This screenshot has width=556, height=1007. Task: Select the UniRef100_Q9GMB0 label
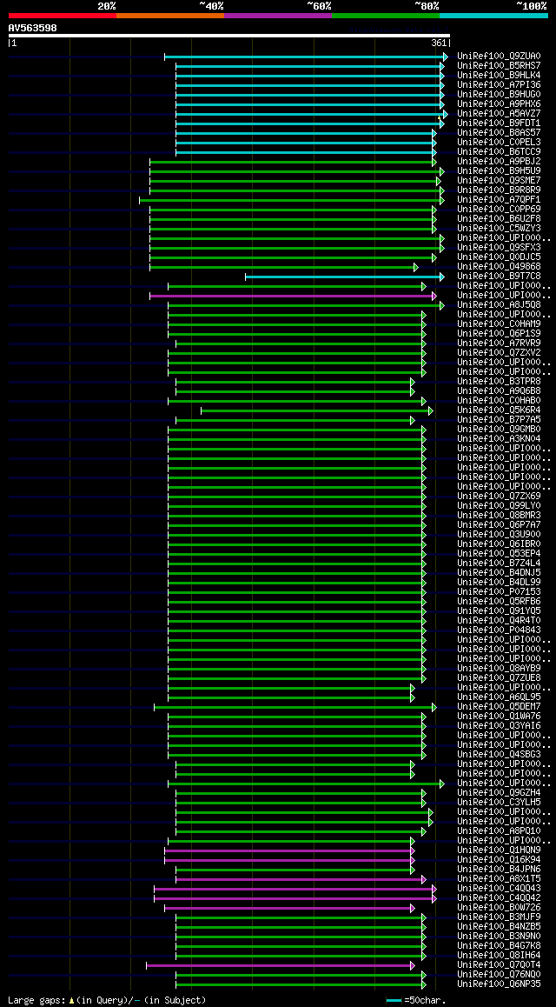coord(499,430)
